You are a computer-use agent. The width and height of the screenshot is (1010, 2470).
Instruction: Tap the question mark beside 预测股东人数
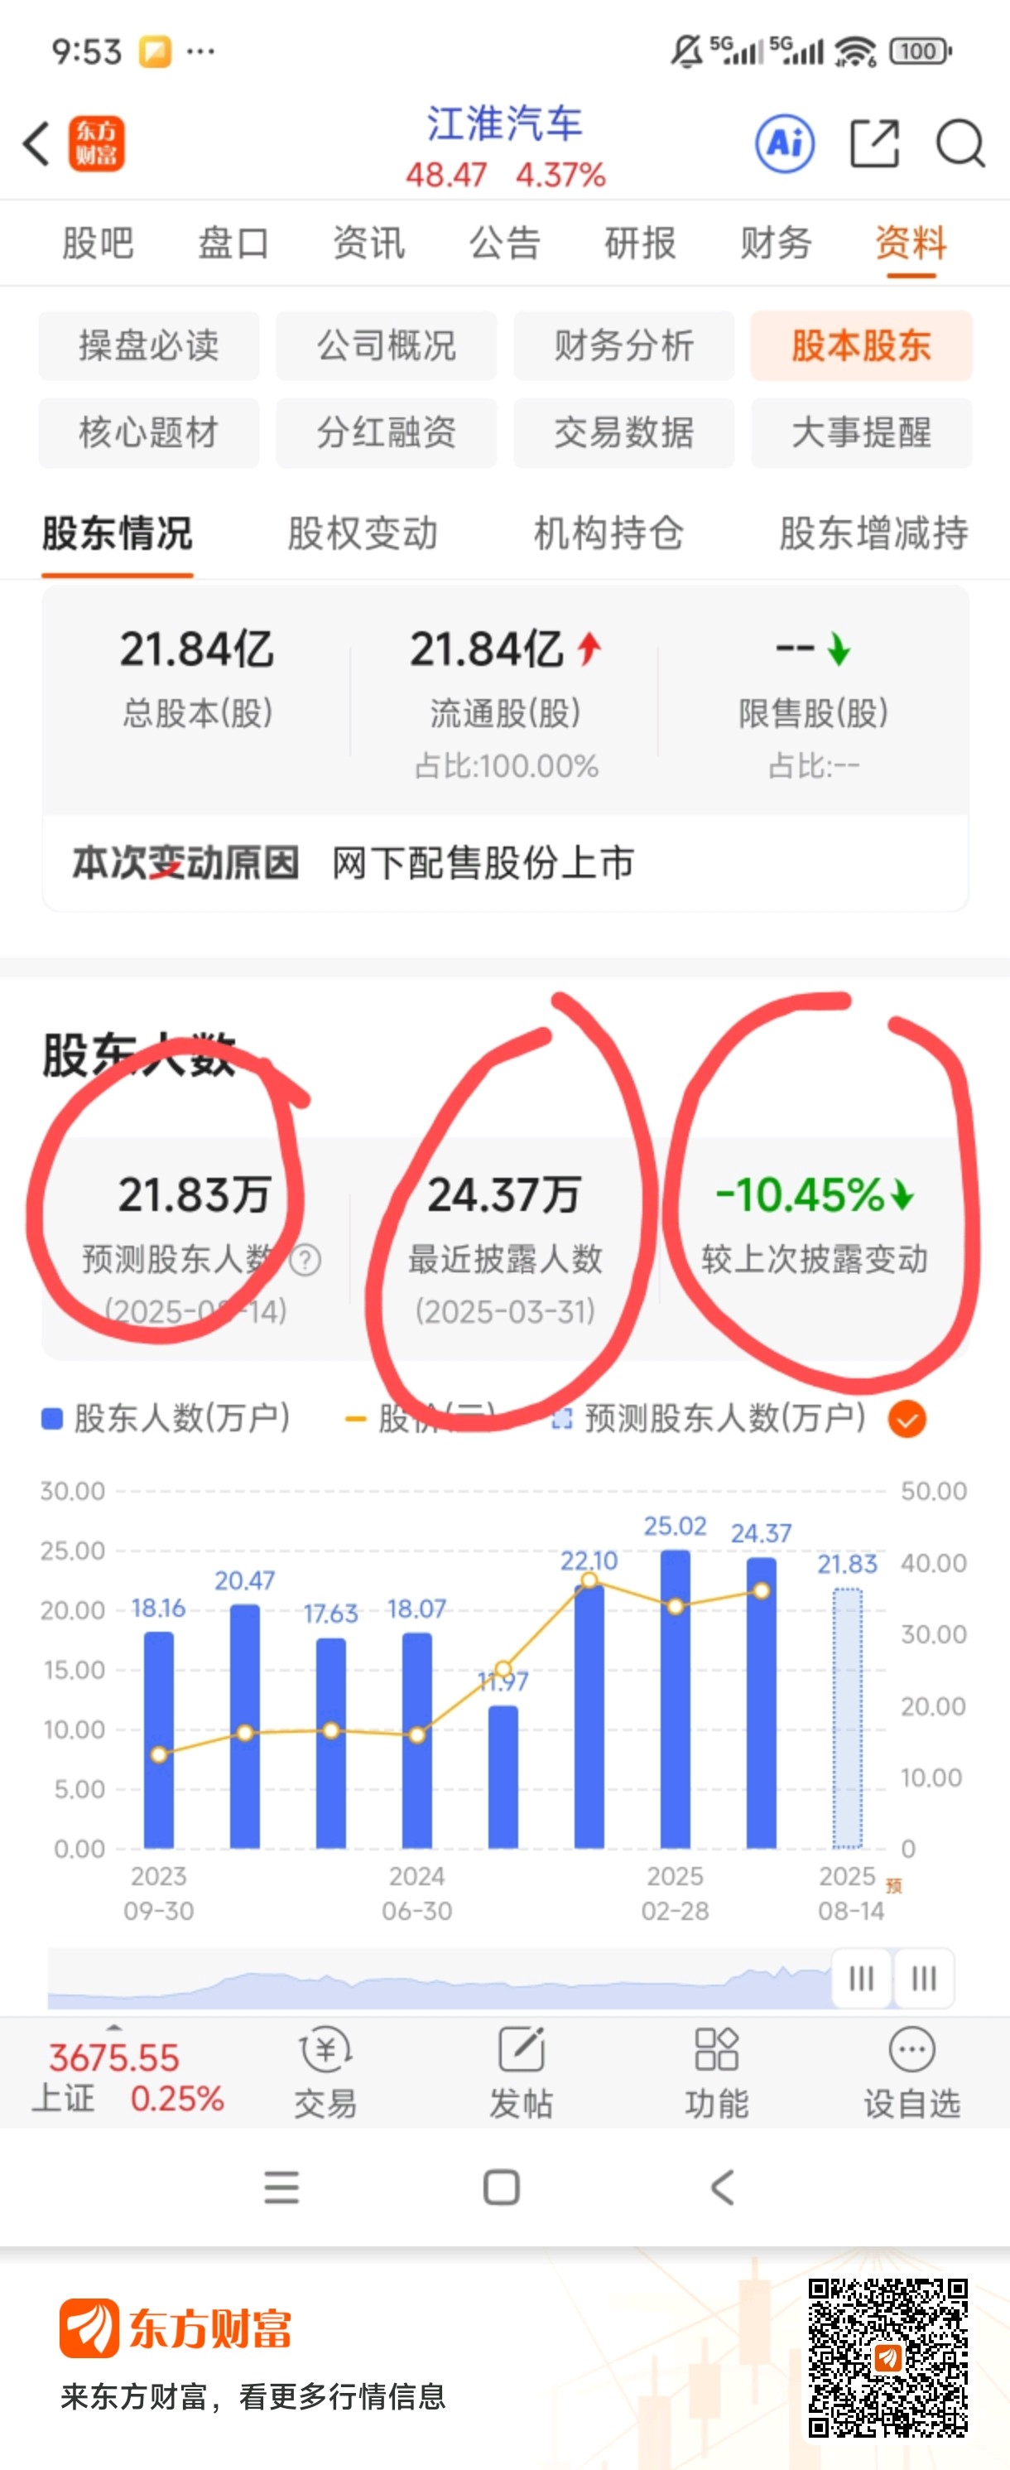(x=305, y=1259)
